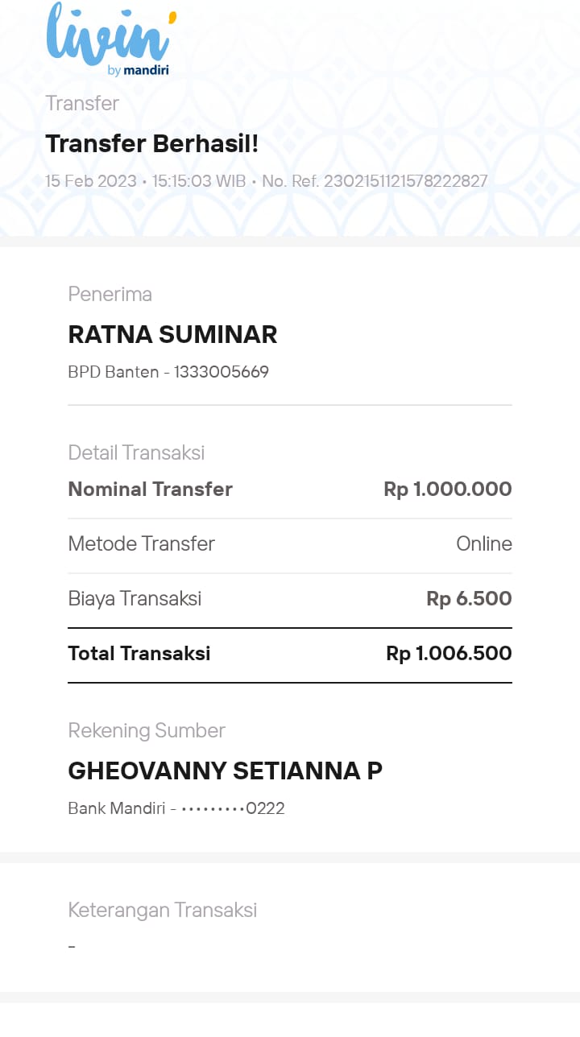Screen dimensions: 580x1037
Task: Click the Online transfer method value
Action: [484, 544]
